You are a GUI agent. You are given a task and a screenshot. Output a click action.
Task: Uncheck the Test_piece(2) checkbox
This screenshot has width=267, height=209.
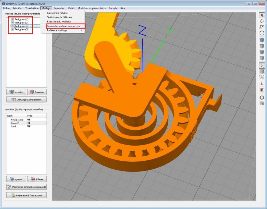click(12, 19)
